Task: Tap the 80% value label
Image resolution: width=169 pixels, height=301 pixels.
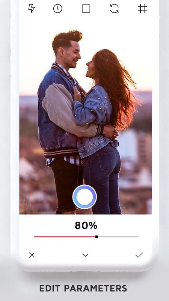Action: click(86, 225)
